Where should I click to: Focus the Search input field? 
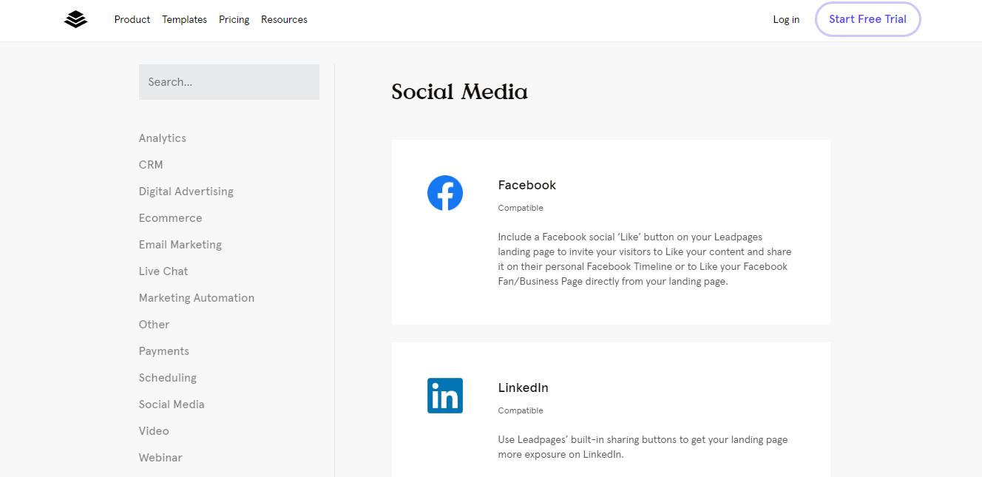pos(229,82)
